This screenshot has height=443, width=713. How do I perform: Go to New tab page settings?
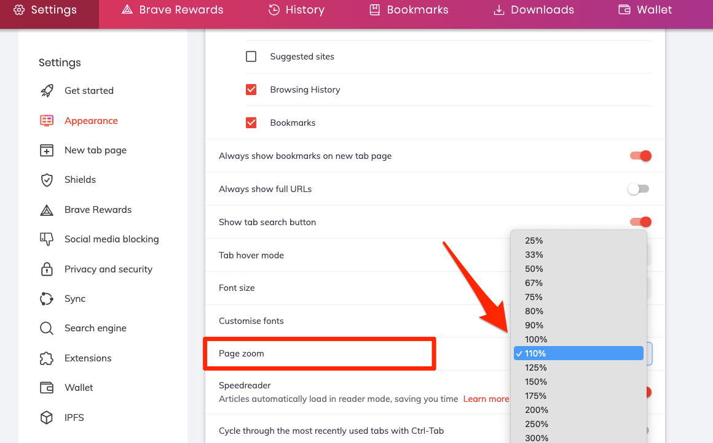(95, 150)
